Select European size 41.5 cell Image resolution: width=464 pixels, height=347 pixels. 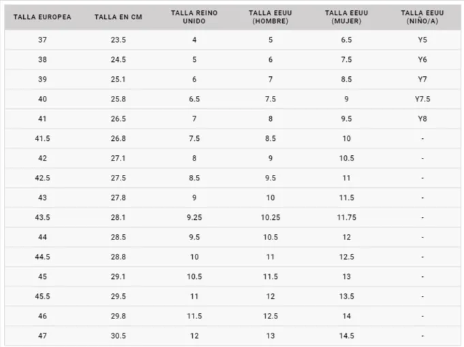42,139
